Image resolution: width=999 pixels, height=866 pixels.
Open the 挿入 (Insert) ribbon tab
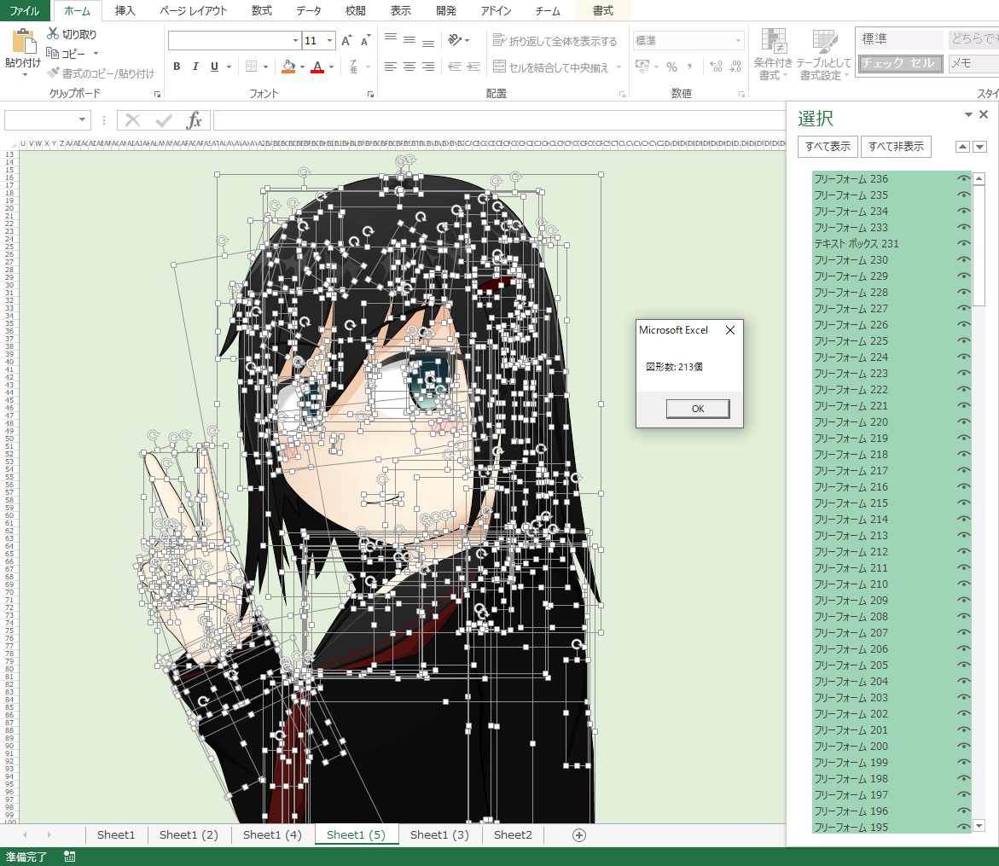[x=125, y=11]
